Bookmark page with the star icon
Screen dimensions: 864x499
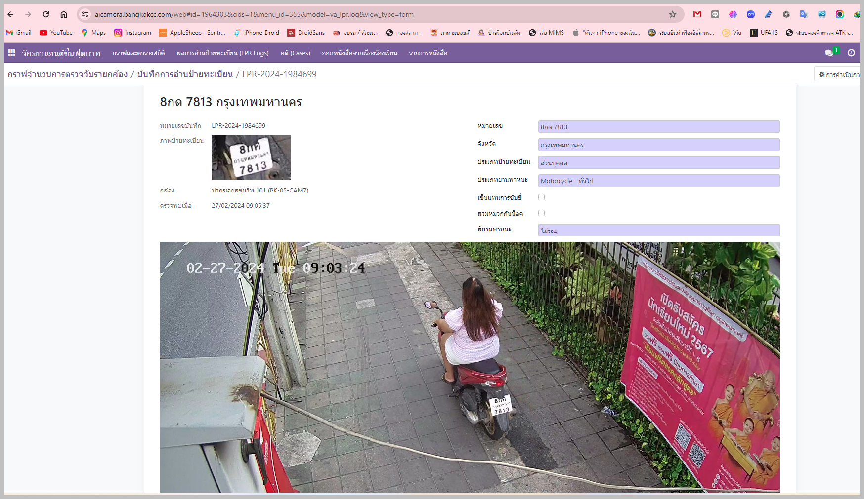click(x=672, y=14)
